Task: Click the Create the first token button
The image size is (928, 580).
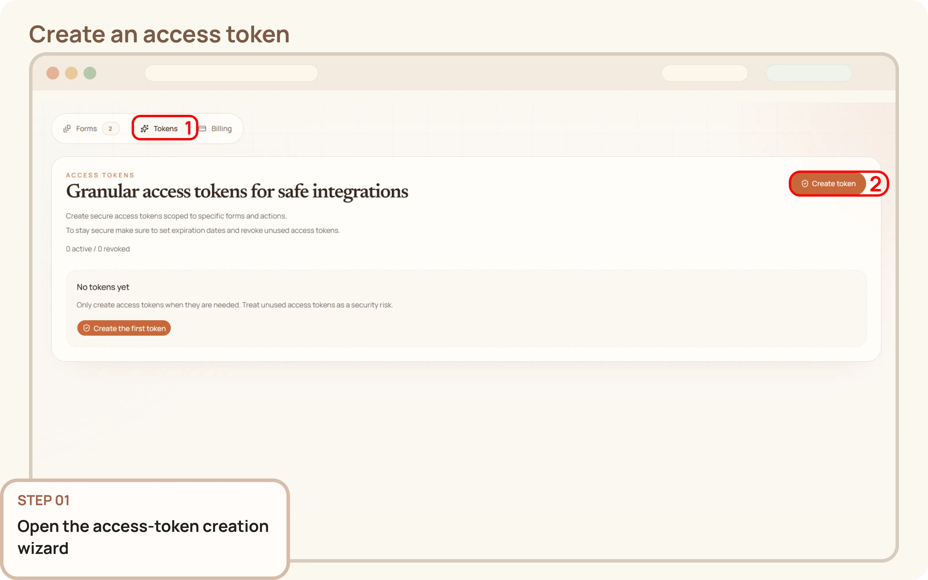Action: pos(124,328)
